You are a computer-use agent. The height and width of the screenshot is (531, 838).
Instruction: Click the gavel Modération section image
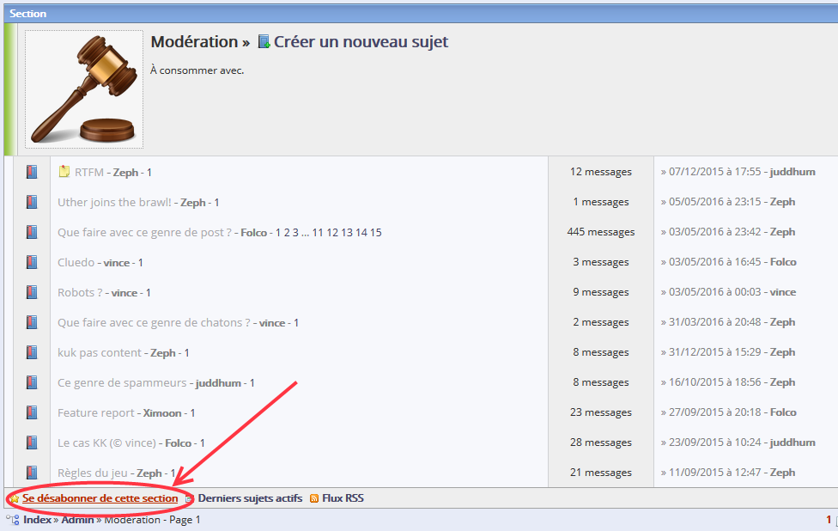point(83,89)
